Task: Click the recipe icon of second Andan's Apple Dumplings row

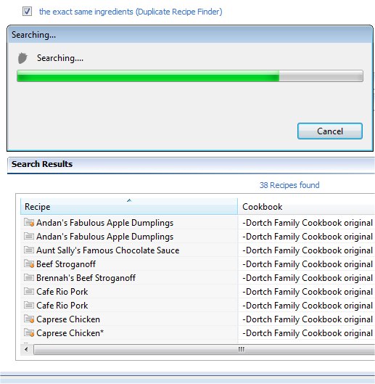Action: click(x=29, y=237)
